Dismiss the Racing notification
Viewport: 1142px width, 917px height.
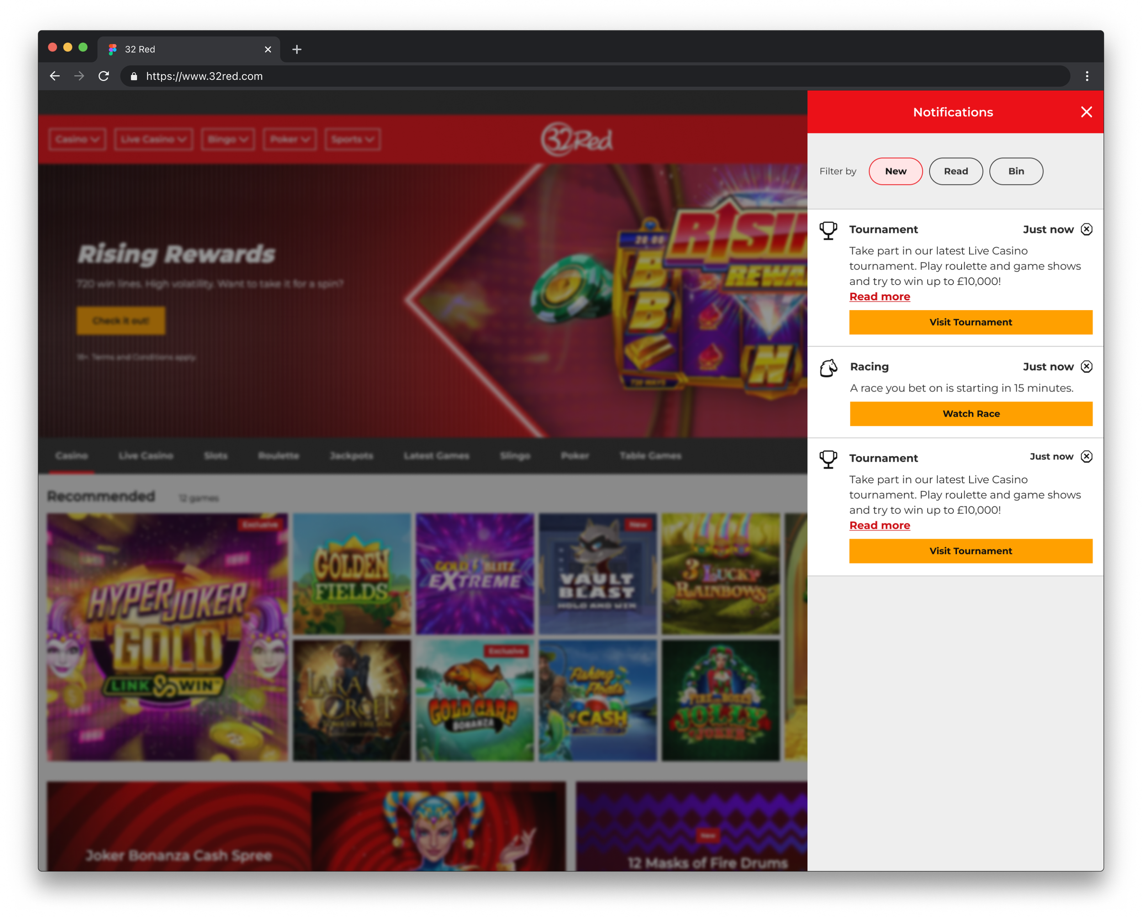pyautogui.click(x=1086, y=366)
